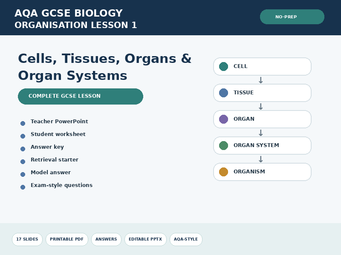Screen dimensions: 341x255
Task: Click the COMPLETE GCSE LESSON pill
Action: pyautogui.click(x=81, y=96)
